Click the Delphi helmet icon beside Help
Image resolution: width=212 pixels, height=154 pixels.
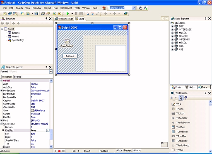coord(104,8)
